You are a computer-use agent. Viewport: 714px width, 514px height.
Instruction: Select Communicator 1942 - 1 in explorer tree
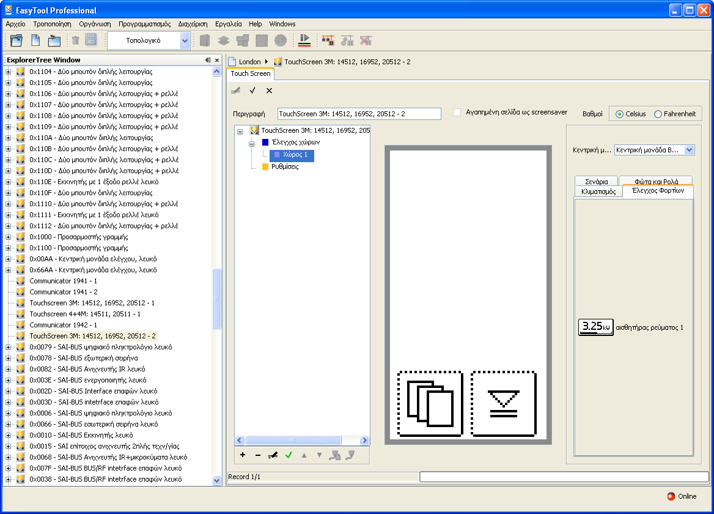point(64,325)
